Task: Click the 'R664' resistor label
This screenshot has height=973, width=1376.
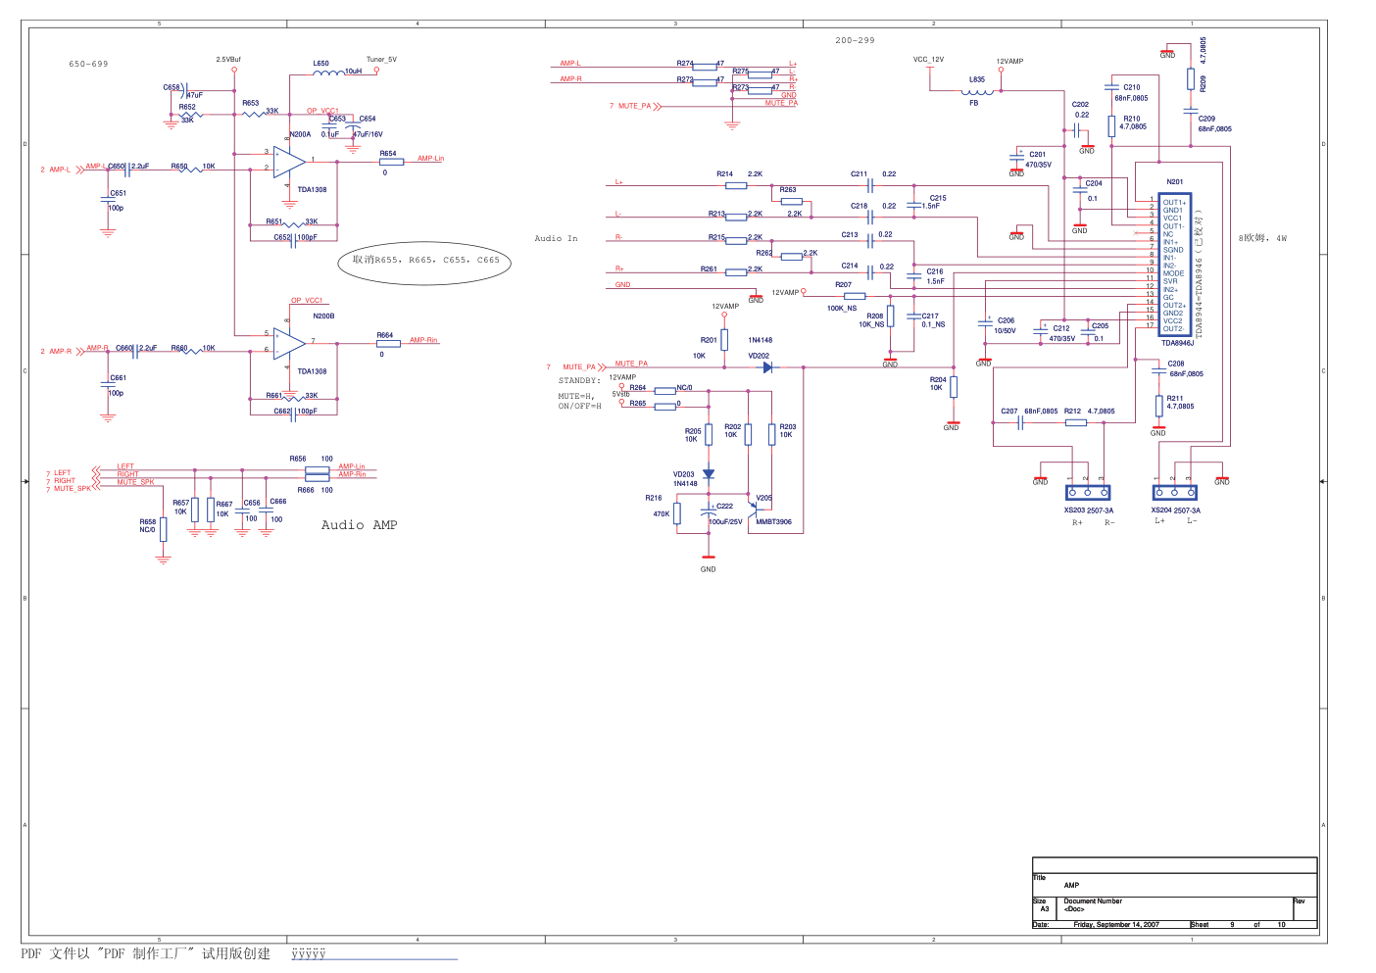Action: point(385,335)
